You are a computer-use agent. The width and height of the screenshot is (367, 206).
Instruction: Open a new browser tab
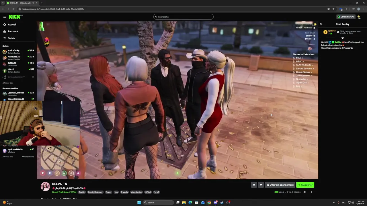[x=42, y=3]
